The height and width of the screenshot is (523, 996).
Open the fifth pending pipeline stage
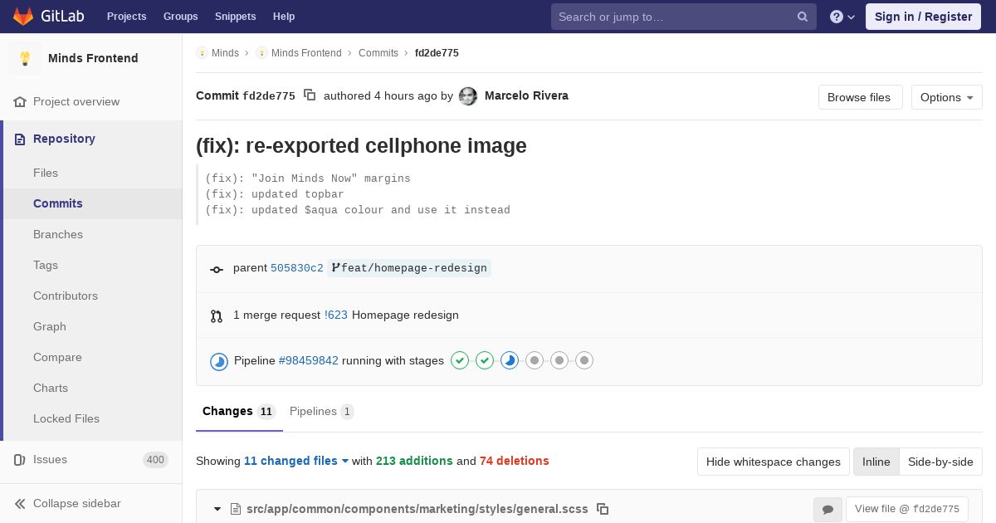point(559,360)
